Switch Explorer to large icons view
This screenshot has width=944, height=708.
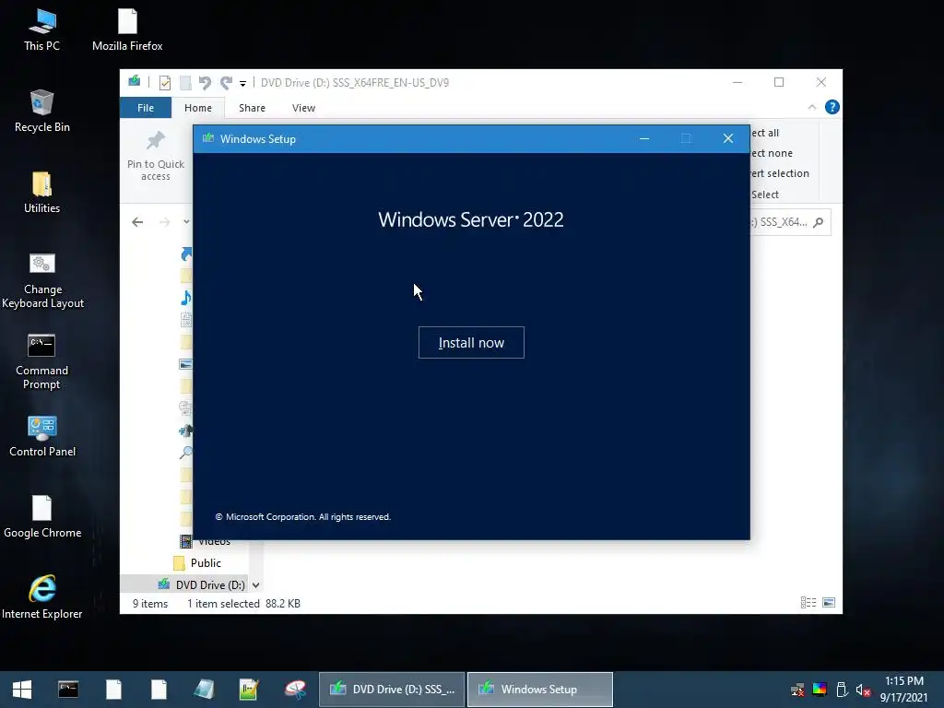coord(829,603)
